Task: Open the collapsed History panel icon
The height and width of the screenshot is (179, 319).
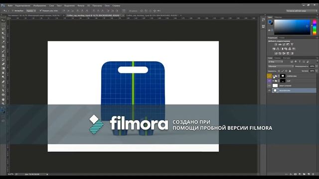Action: [x=264, y=20]
